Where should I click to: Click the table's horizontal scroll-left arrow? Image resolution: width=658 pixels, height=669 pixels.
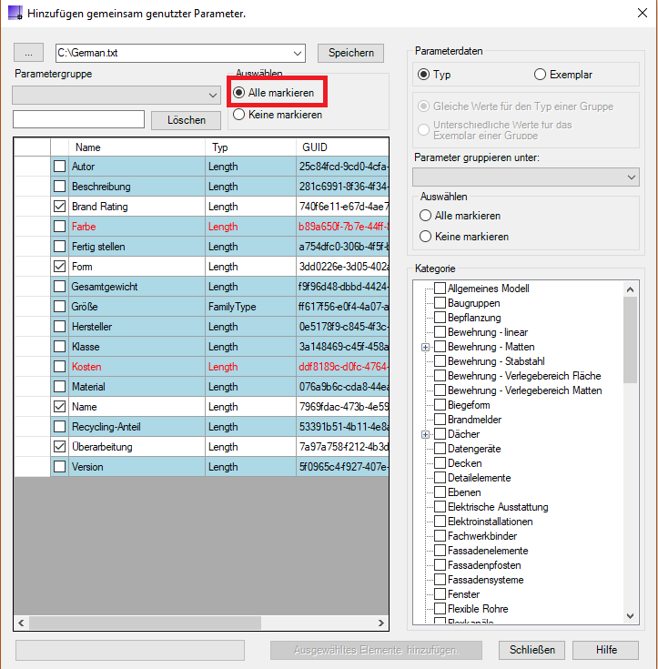(x=21, y=623)
